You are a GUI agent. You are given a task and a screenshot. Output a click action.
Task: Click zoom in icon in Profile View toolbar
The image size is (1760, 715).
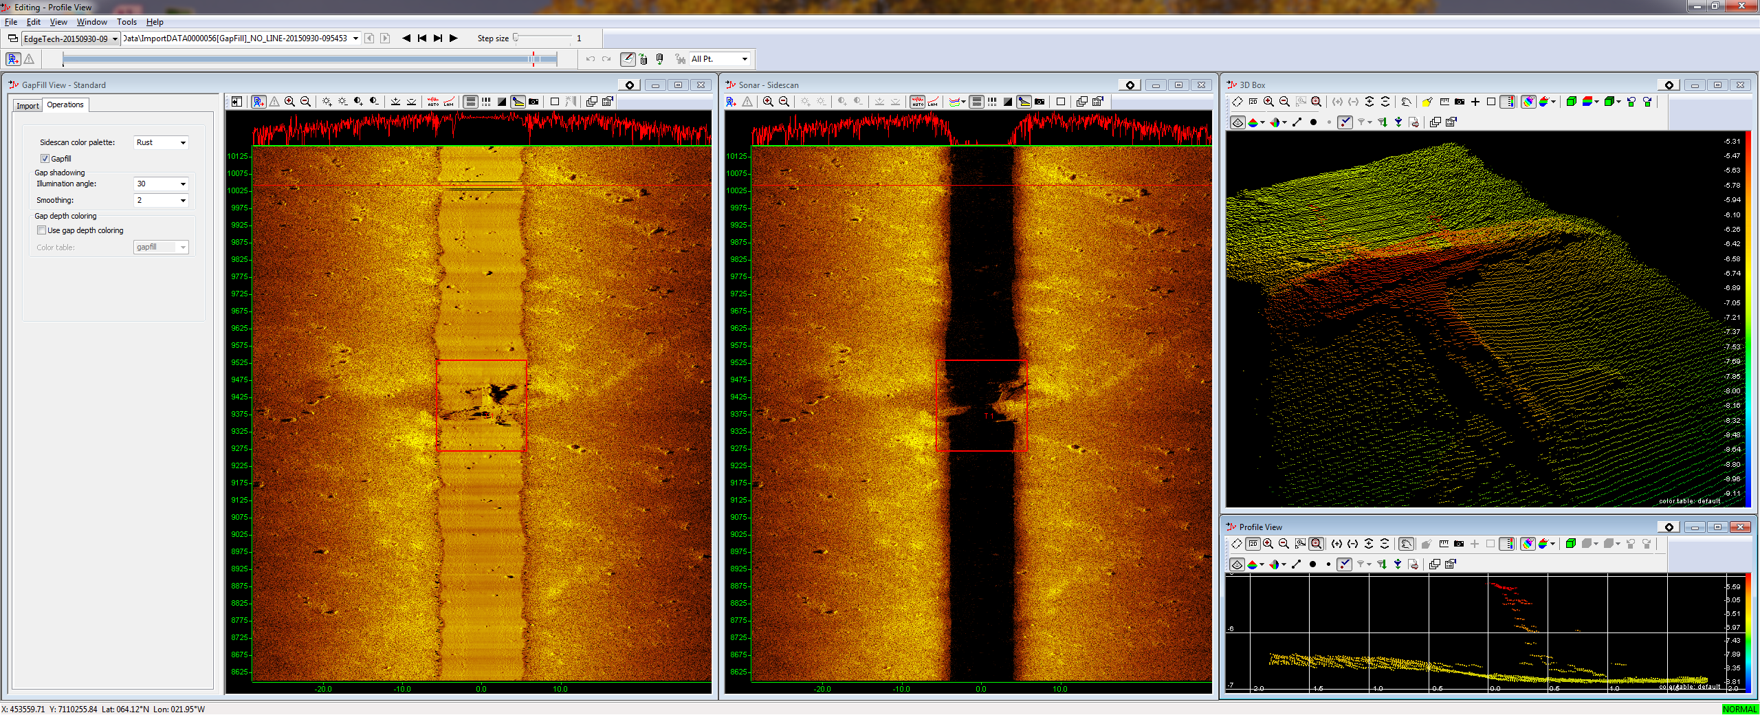tap(1268, 544)
